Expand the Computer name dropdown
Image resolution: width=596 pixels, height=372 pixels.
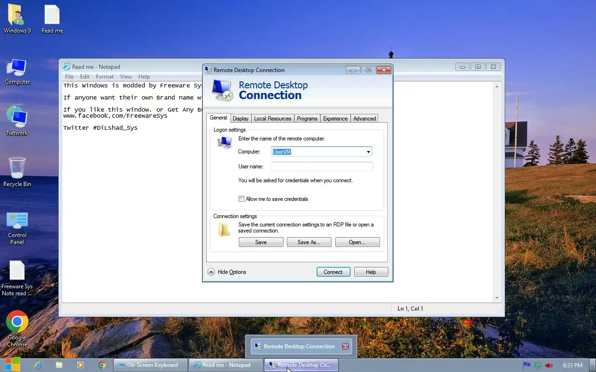click(x=368, y=152)
